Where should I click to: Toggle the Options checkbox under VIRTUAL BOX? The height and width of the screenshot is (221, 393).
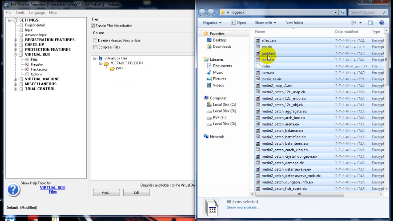(x=27, y=74)
